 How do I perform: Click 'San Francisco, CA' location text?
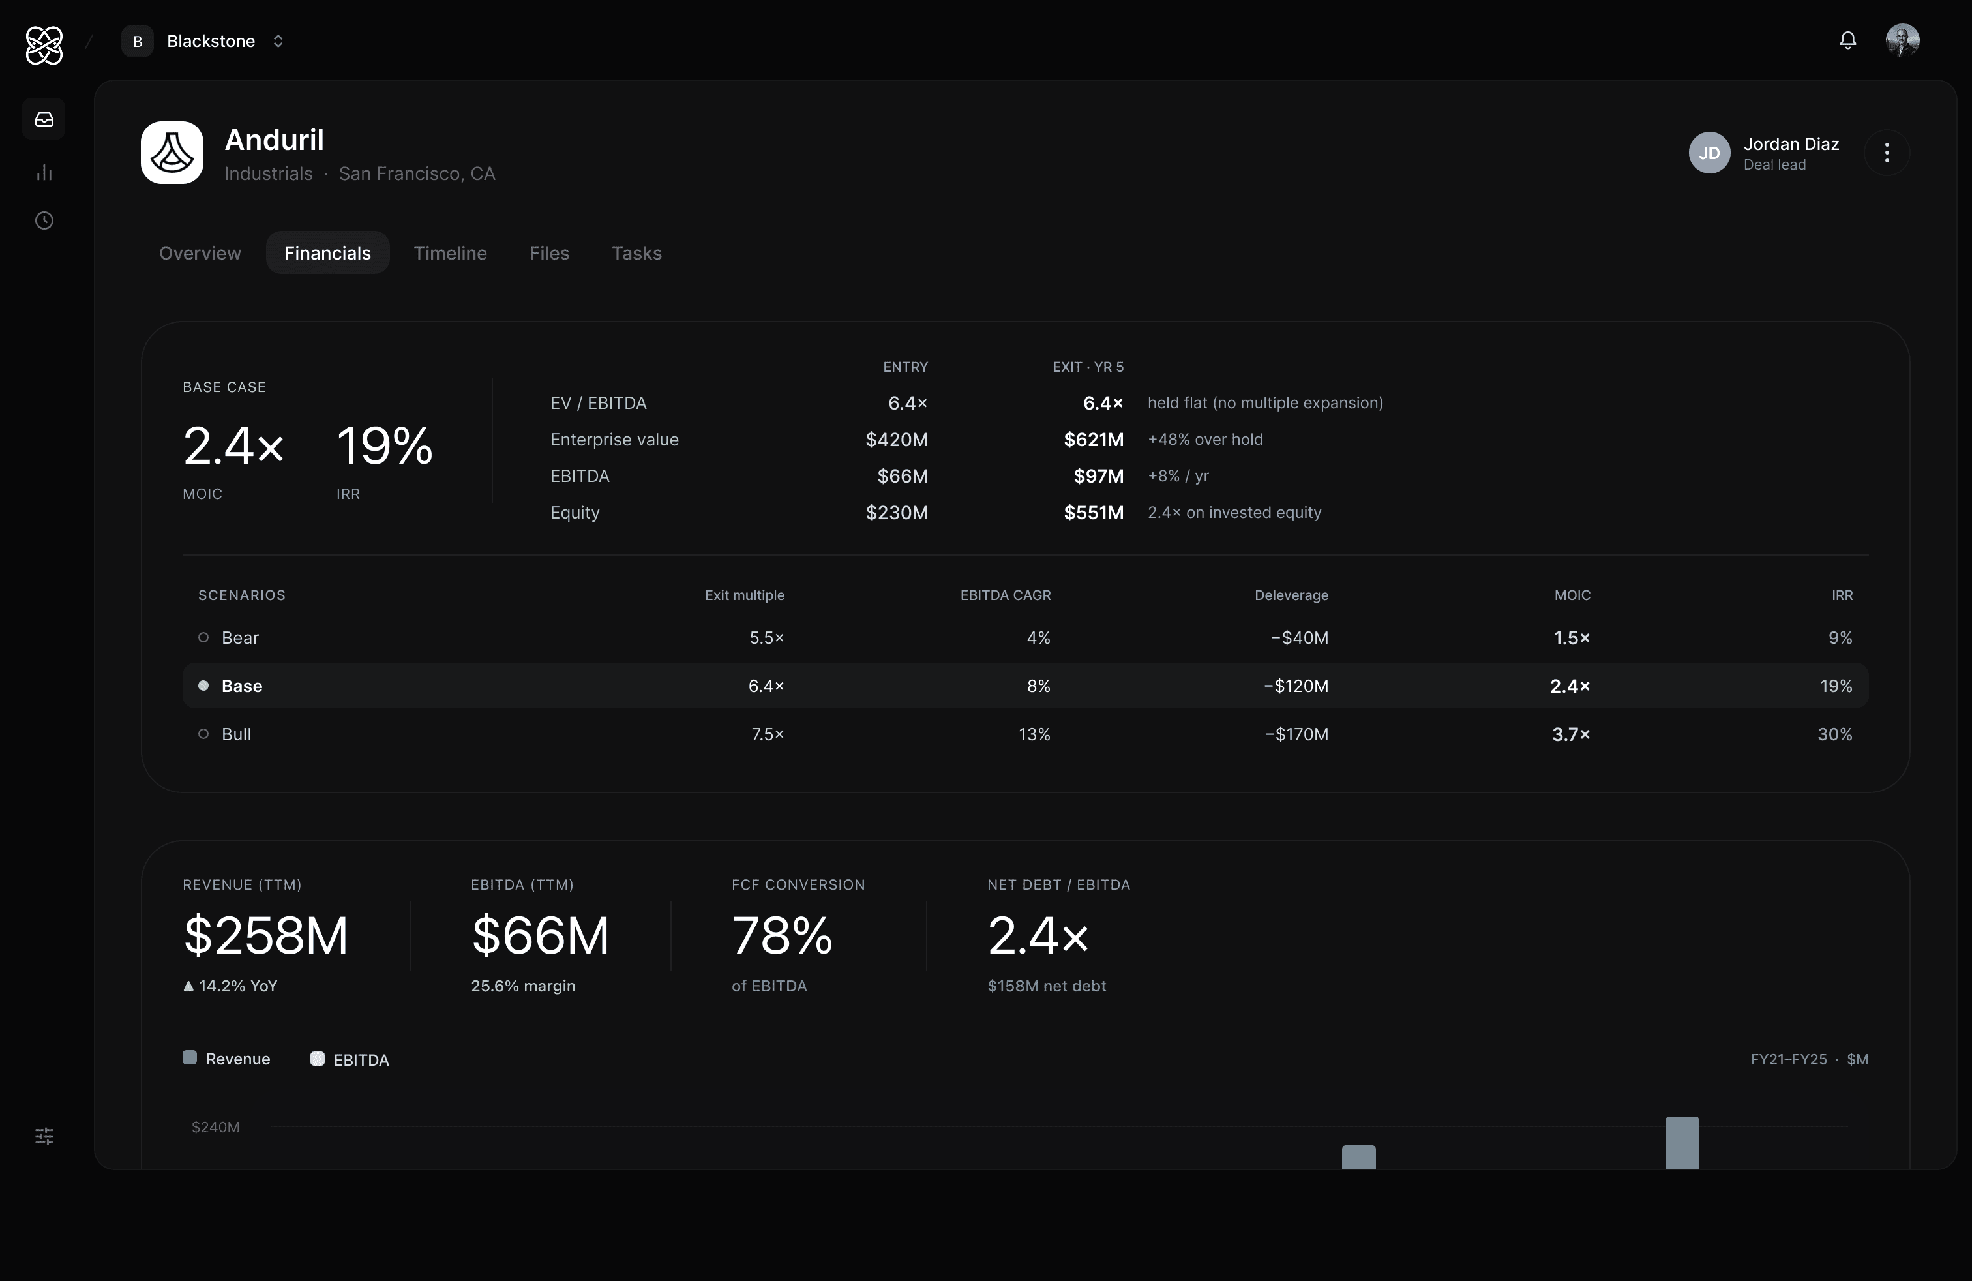[x=417, y=174]
